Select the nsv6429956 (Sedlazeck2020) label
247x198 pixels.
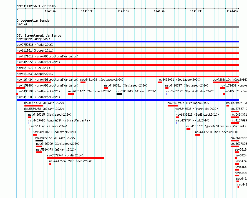38,62
